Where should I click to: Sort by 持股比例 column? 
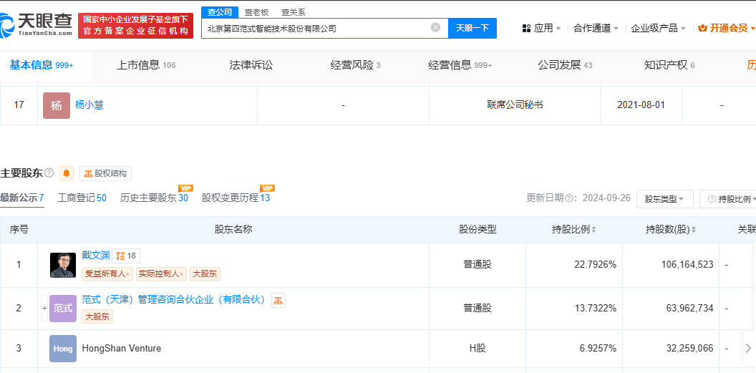tap(574, 230)
